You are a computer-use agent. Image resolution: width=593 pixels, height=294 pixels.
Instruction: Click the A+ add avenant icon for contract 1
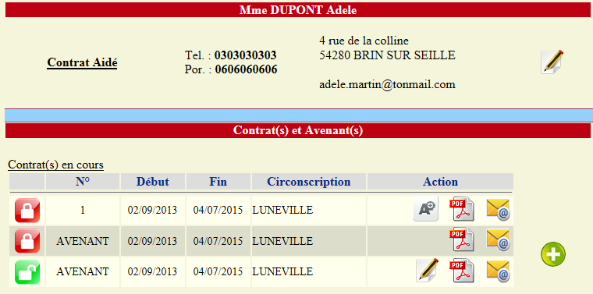[x=426, y=209]
